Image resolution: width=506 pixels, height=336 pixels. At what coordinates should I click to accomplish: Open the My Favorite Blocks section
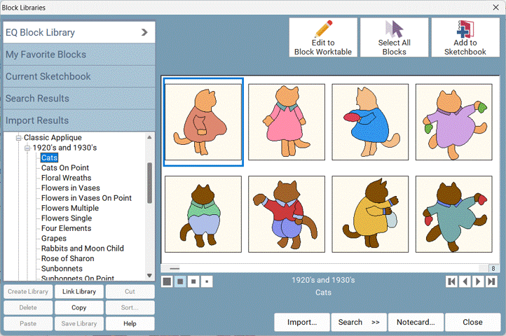coord(77,55)
